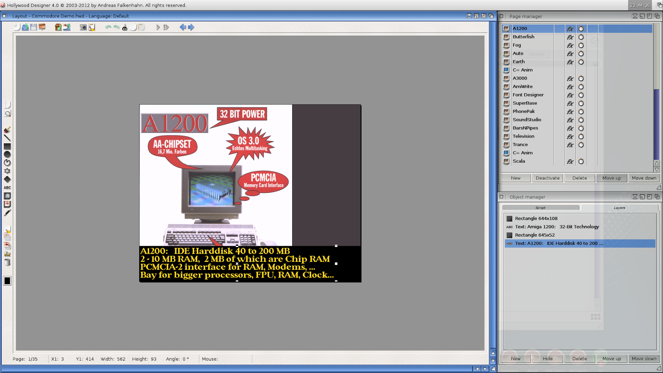This screenshot has width=663, height=373.
Task: Select the diamond shape tool
Action: [x=7, y=179]
